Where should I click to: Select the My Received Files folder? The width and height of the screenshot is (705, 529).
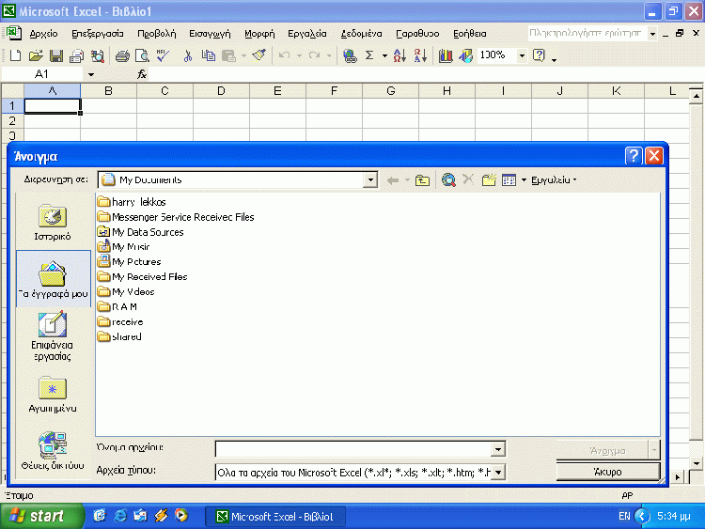(x=142, y=277)
